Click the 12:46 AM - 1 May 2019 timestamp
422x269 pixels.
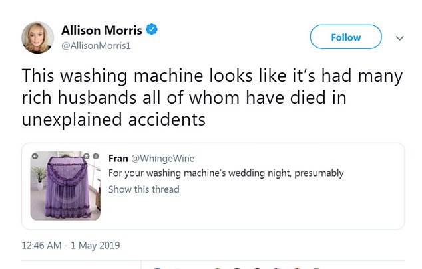(71, 245)
